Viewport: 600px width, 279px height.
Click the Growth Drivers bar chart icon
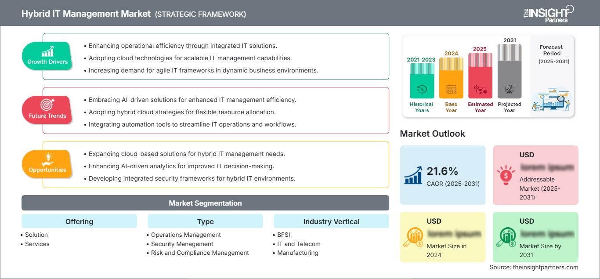47,51
